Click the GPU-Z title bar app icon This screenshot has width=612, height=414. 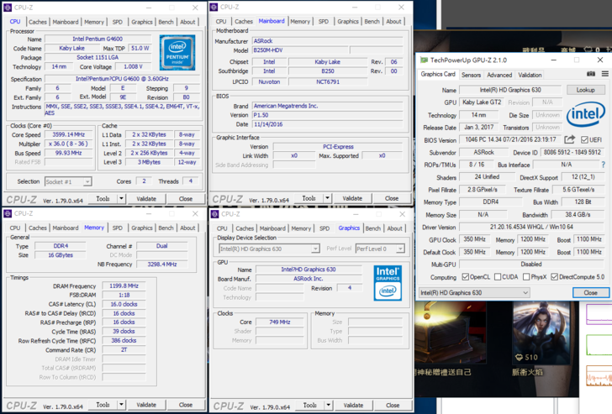pyautogui.click(x=424, y=60)
